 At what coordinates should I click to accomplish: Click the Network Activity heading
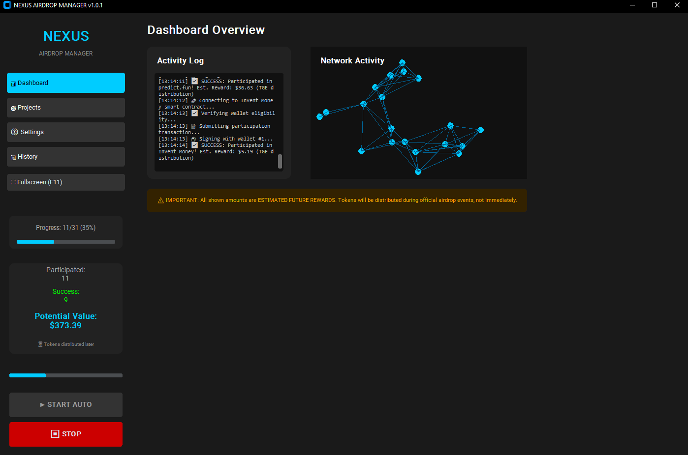point(352,61)
